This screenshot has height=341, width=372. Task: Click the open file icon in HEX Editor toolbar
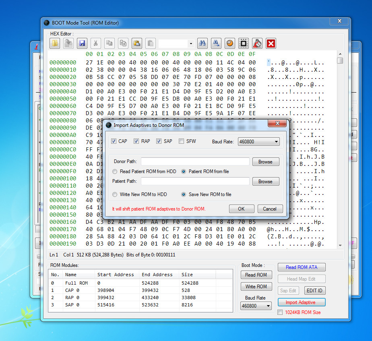pos(55,43)
